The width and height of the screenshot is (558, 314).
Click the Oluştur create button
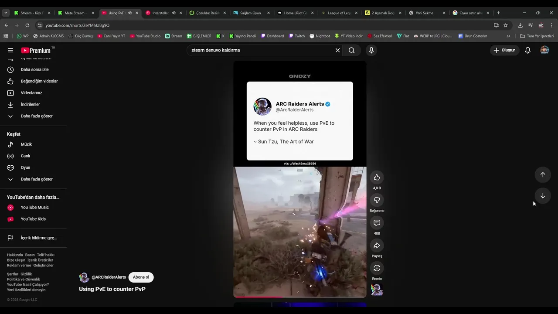click(504, 50)
